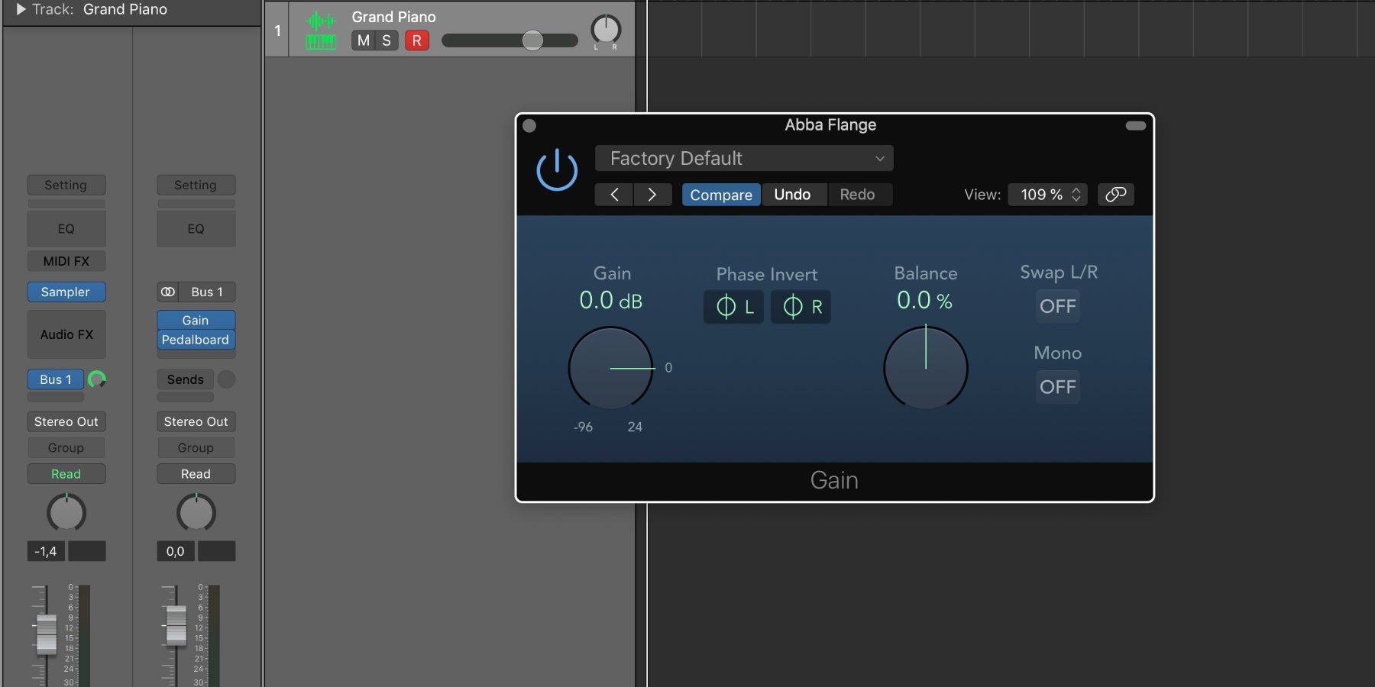The width and height of the screenshot is (1375, 687).
Task: Enable record on Grand Piano track
Action: (x=416, y=40)
